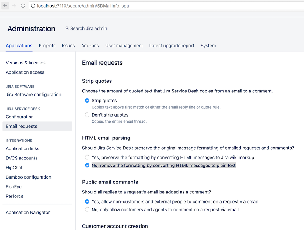Screen dimensions: 304x230
Task: Click 'Should all replies to a request's email' text
Action: point(146,192)
